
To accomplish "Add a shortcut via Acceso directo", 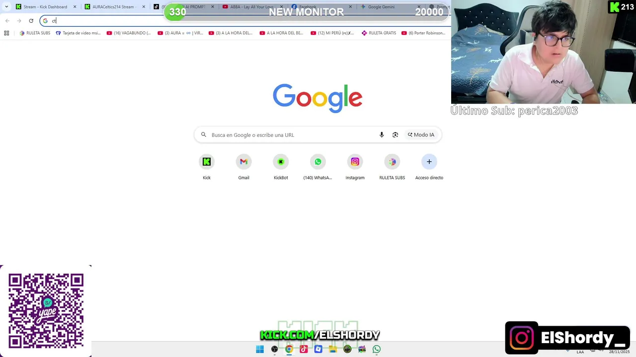I will point(429,167).
